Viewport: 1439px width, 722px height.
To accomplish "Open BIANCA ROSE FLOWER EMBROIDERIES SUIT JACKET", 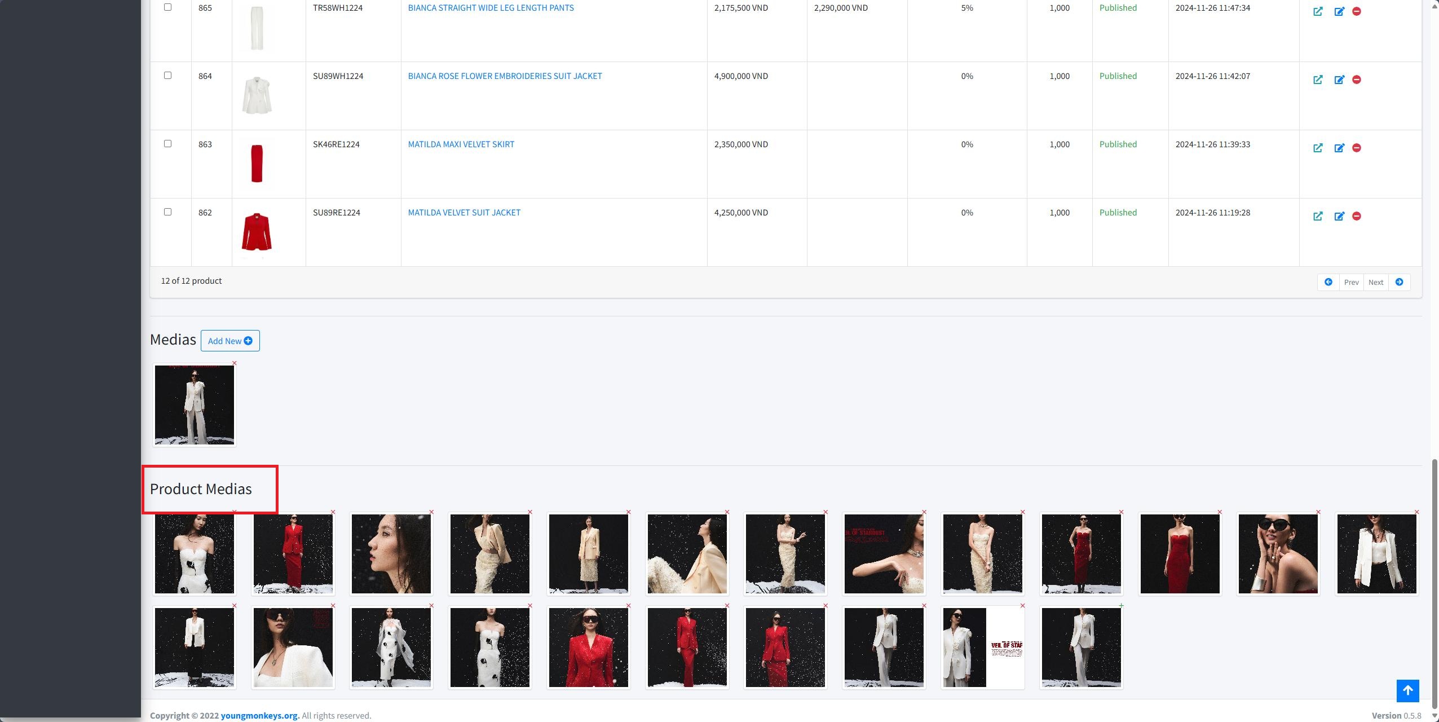I will 505,76.
